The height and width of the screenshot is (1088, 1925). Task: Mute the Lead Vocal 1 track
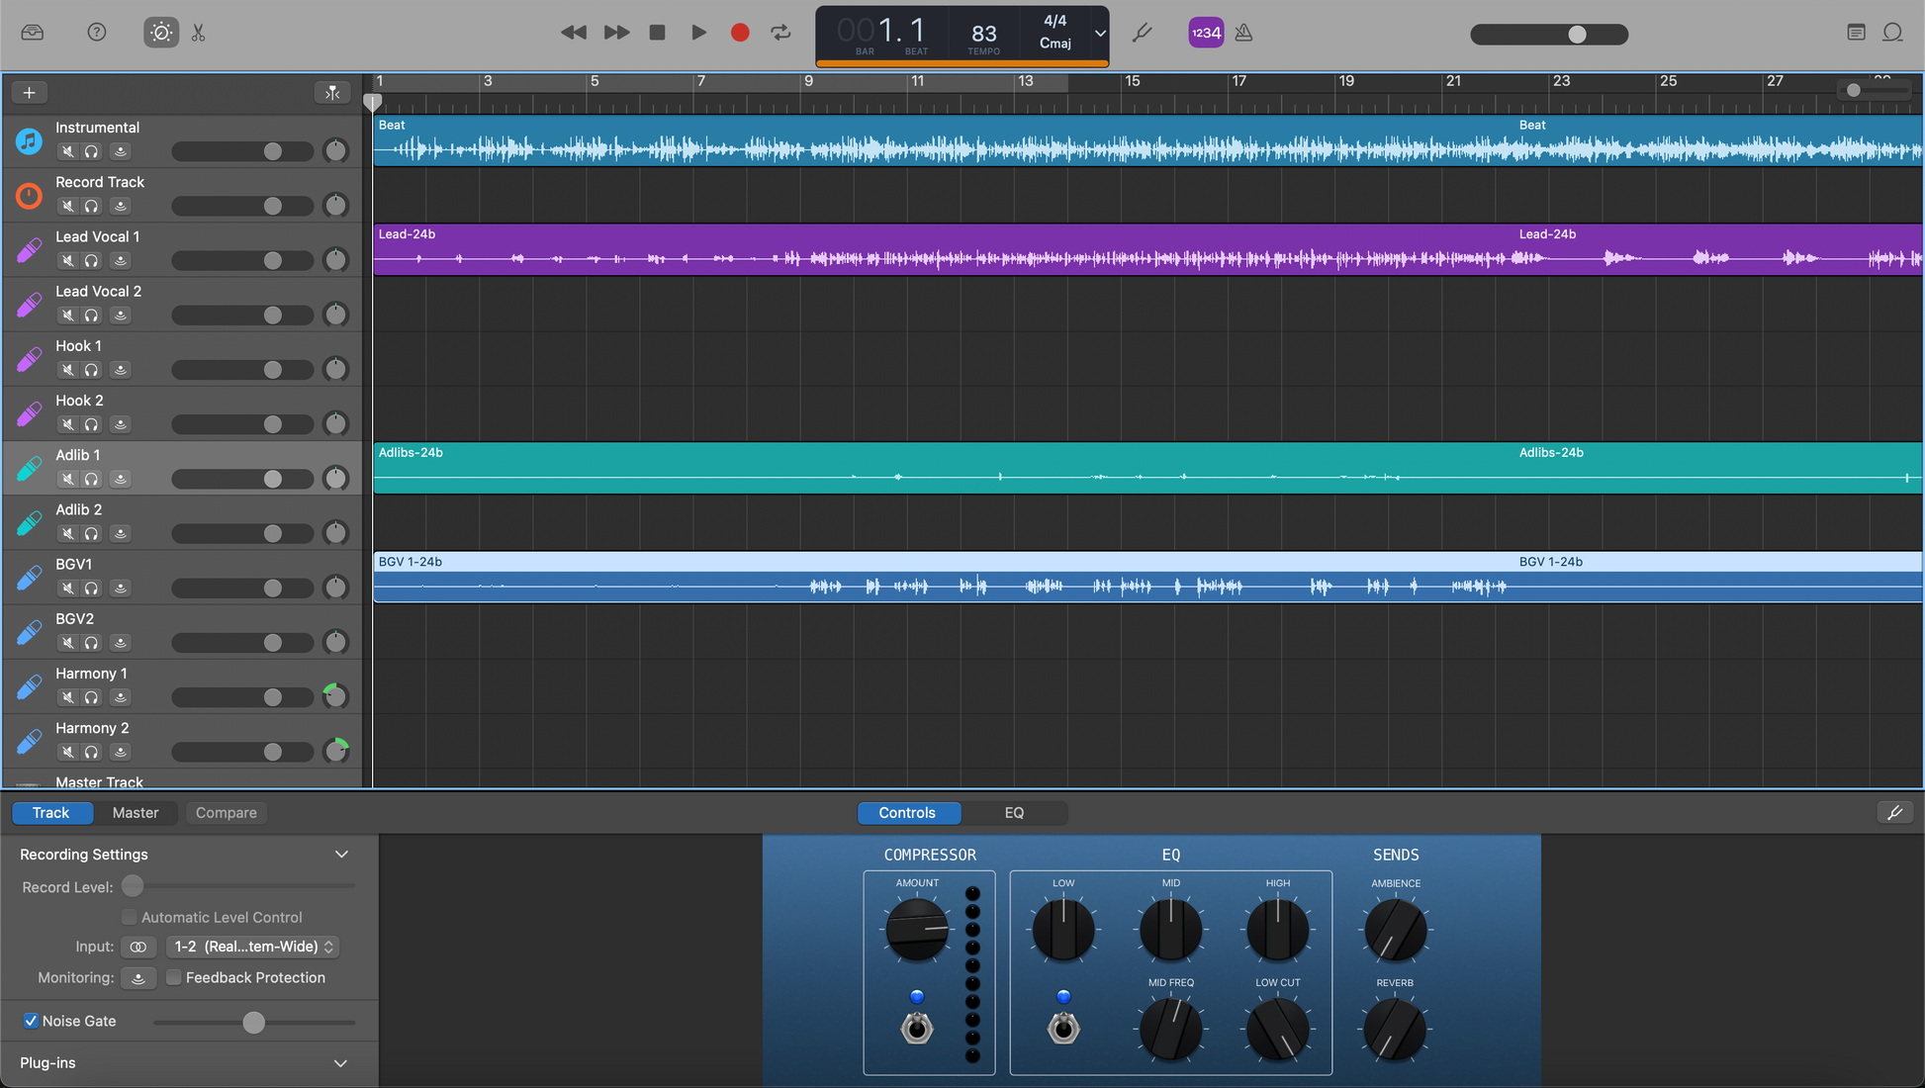pyautogui.click(x=67, y=261)
